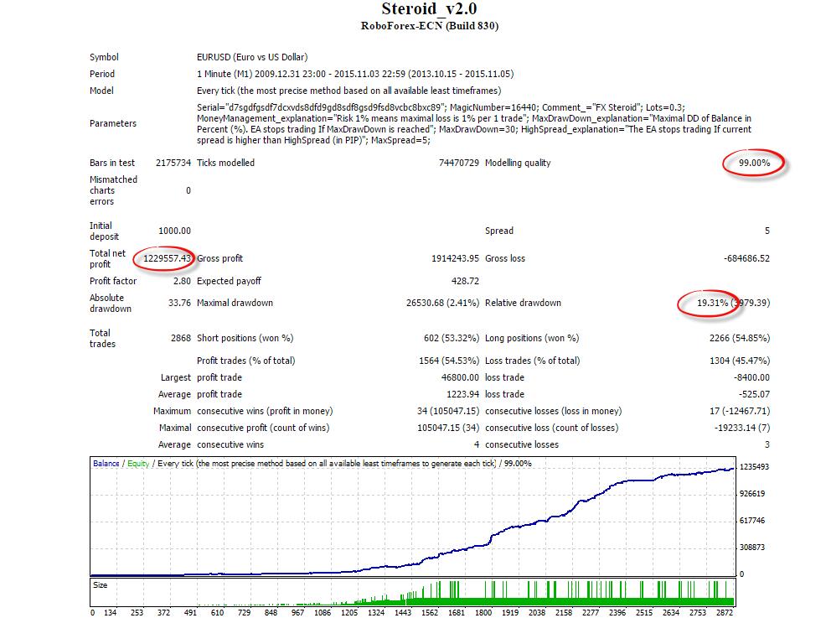
Task: Click the Total trades value 2868
Action: click(181, 338)
